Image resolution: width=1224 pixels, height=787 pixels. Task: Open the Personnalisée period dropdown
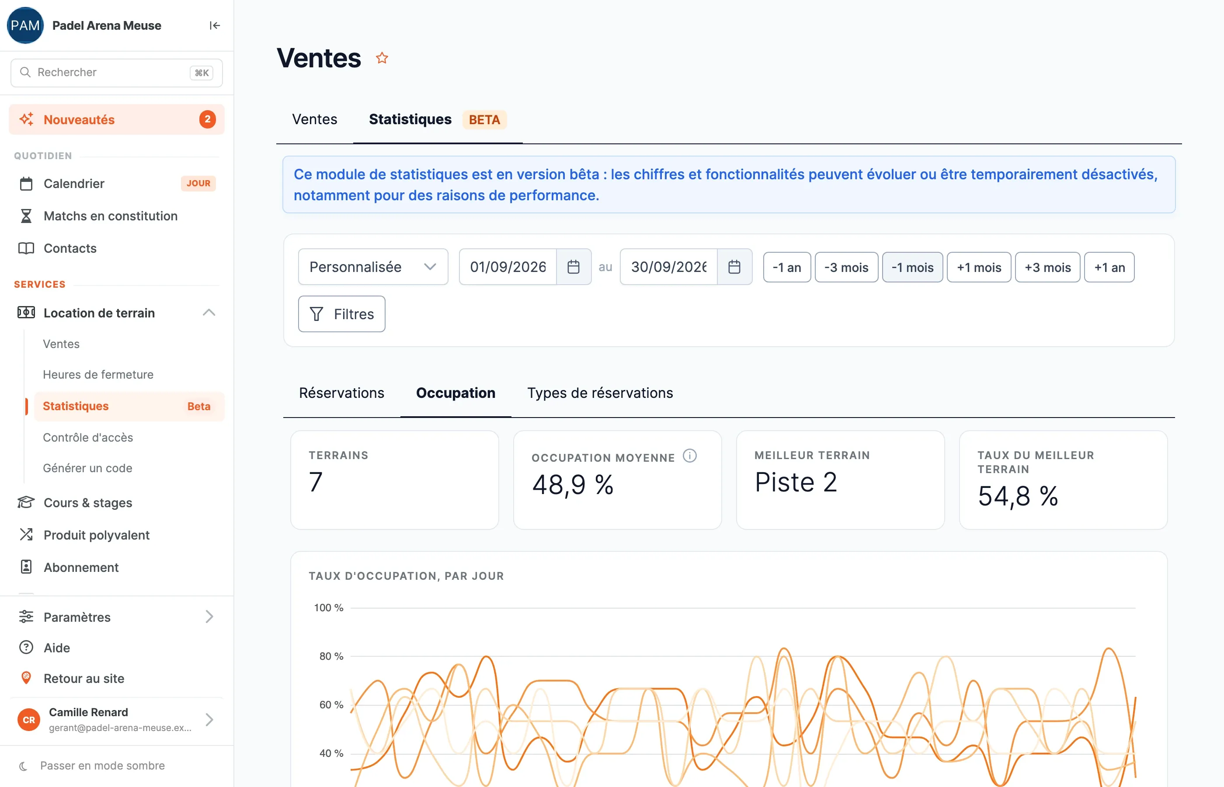(x=373, y=267)
